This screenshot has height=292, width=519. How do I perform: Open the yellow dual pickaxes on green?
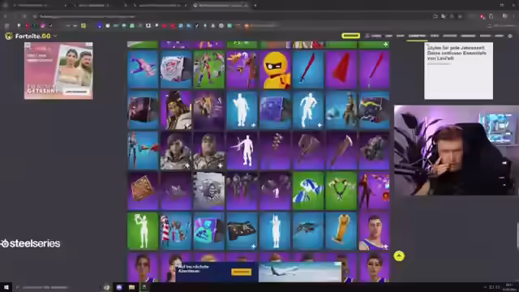pos(341,191)
